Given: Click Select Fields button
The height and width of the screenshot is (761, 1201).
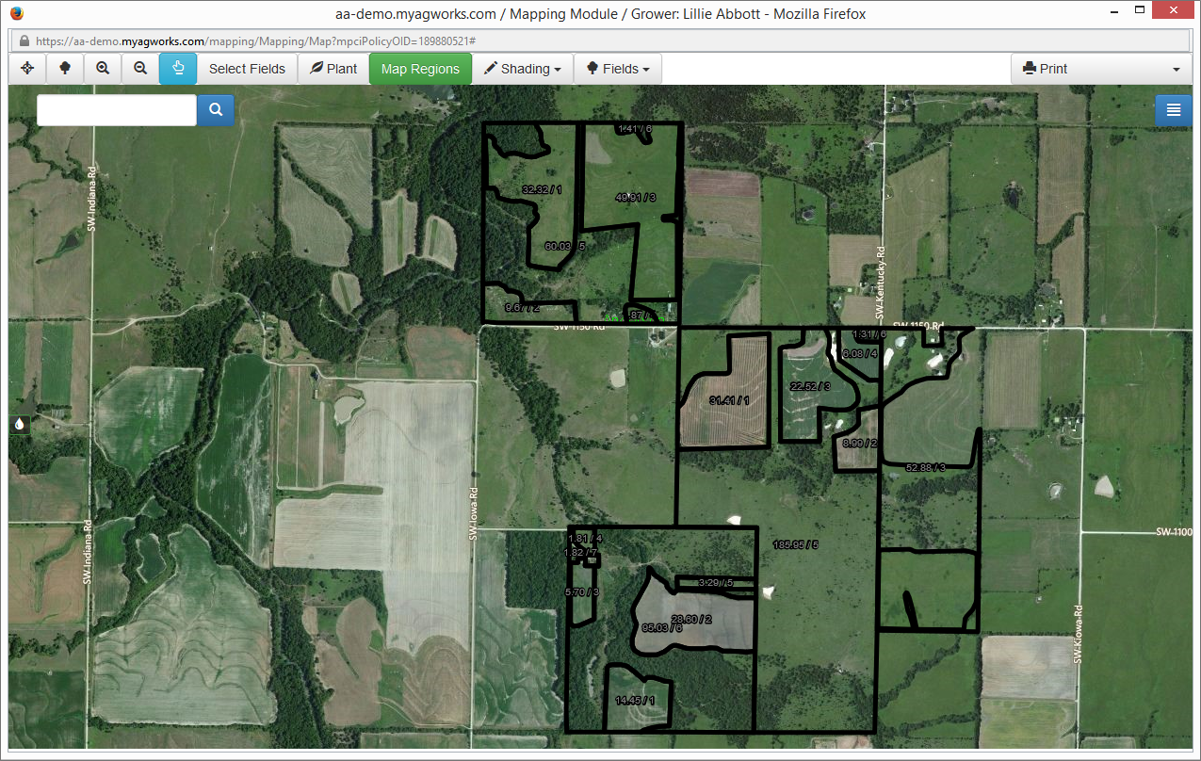Looking at the screenshot, I should click(x=247, y=69).
